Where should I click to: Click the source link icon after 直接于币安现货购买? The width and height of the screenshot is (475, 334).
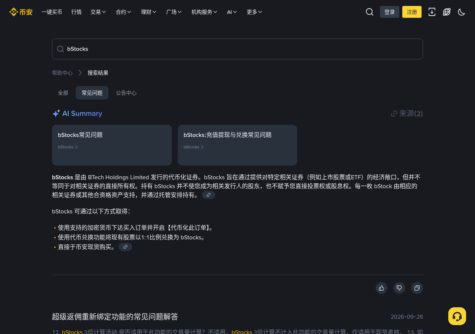point(125,247)
